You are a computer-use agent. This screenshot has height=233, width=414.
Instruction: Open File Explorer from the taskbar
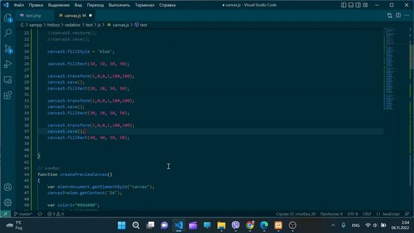coord(221,225)
